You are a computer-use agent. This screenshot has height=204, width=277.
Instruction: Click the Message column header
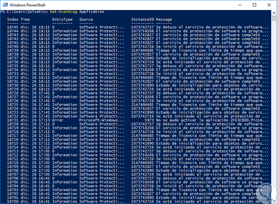pos(164,19)
